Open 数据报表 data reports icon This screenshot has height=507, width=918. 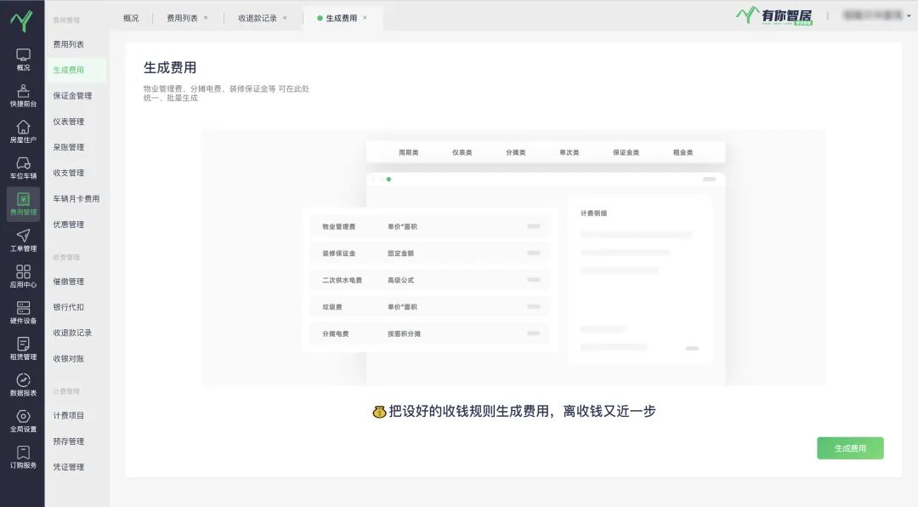[23, 380]
